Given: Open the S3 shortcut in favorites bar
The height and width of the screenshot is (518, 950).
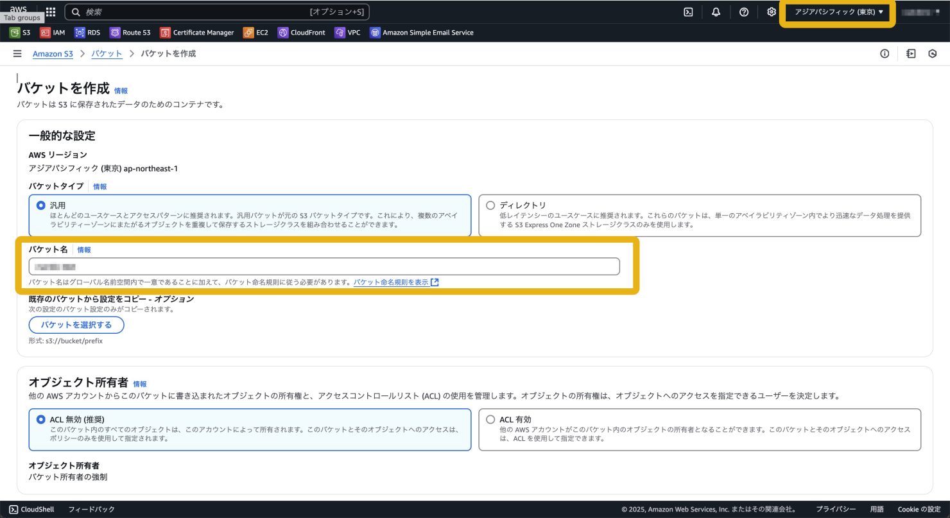Looking at the screenshot, I should pos(21,32).
